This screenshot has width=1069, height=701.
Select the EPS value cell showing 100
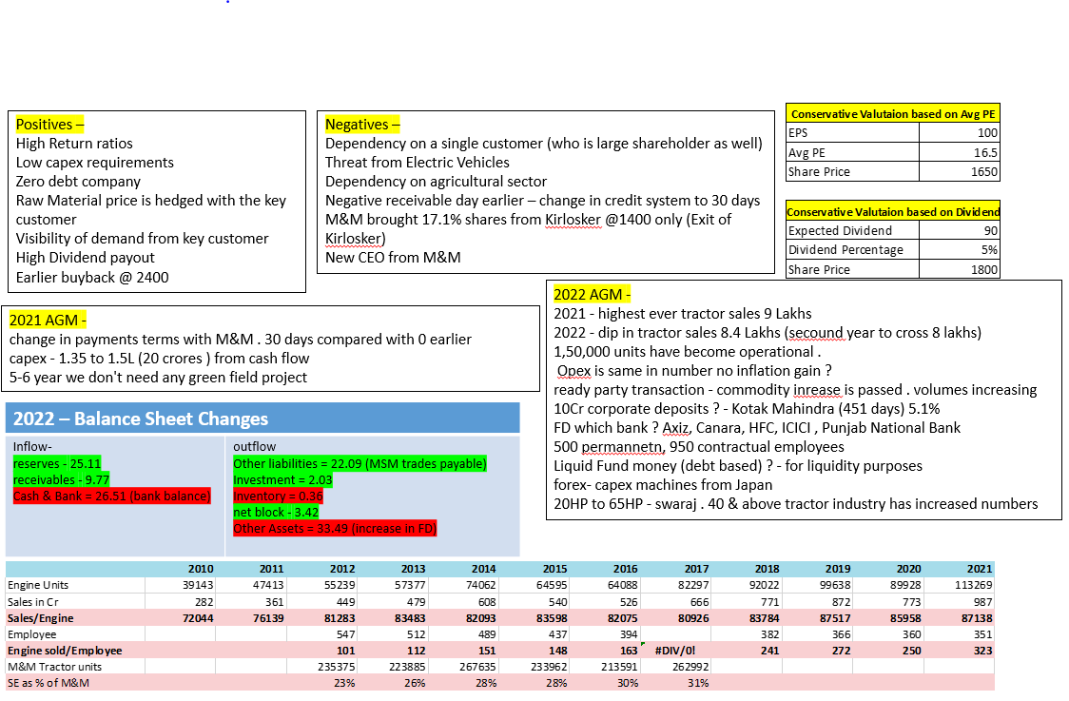[x=959, y=133]
